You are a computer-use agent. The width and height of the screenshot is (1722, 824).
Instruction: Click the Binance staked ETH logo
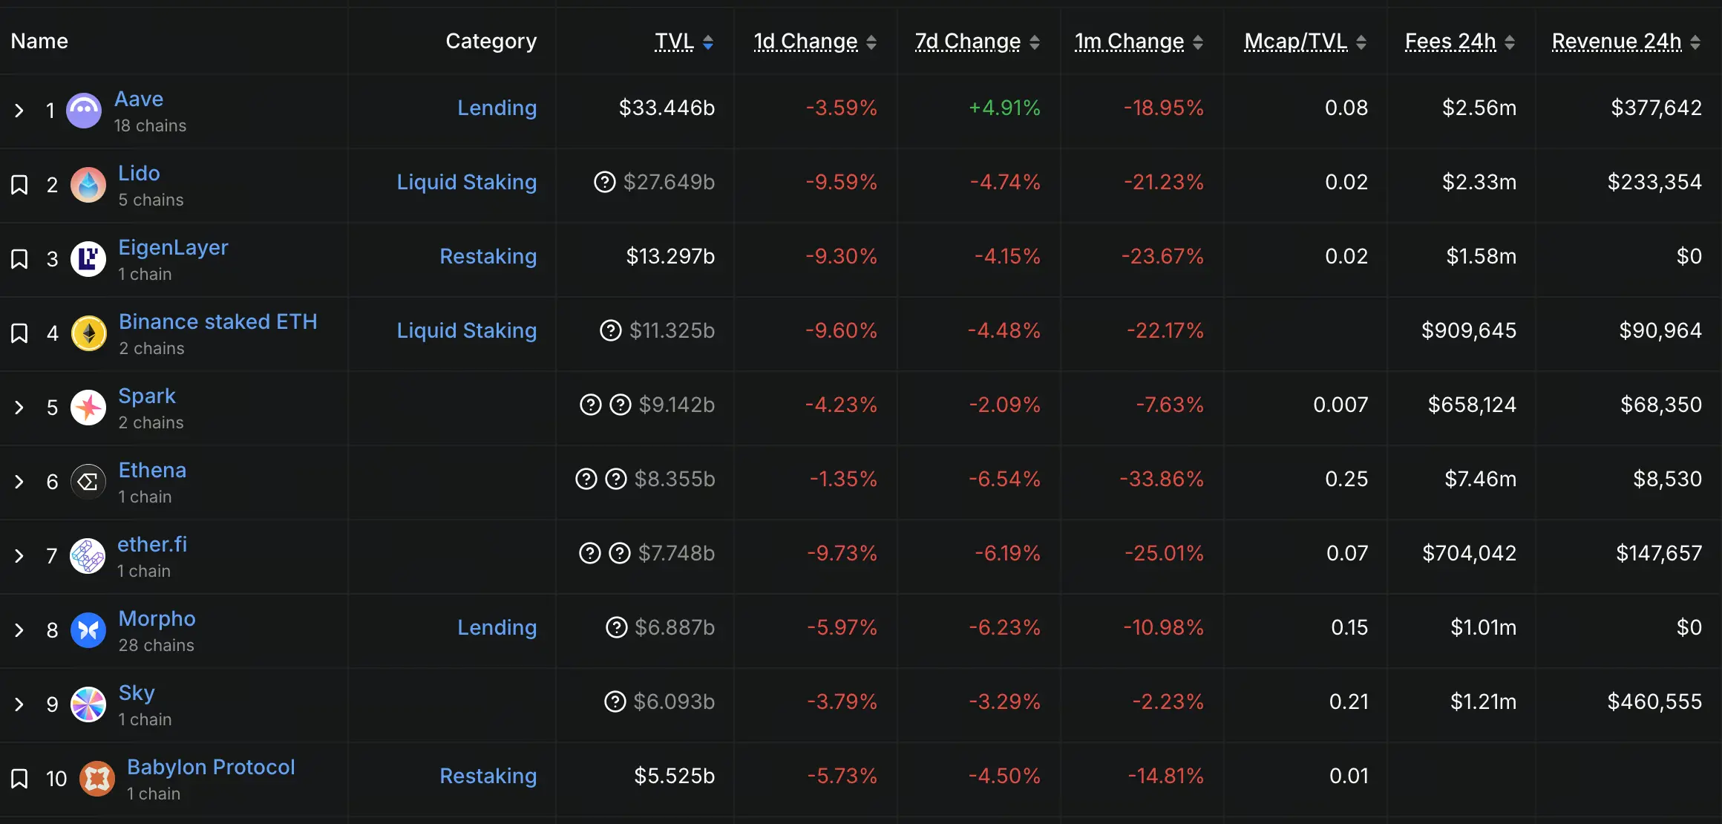click(90, 333)
